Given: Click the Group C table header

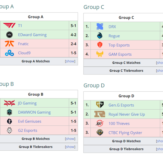Looking at the screenshot, I should coord(126,18).
